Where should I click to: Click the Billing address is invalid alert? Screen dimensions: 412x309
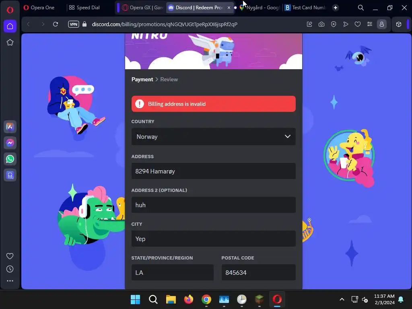213,104
